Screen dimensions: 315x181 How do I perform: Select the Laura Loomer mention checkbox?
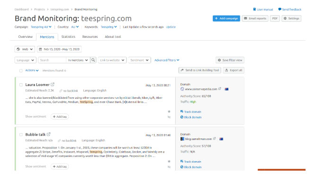coord(21,85)
